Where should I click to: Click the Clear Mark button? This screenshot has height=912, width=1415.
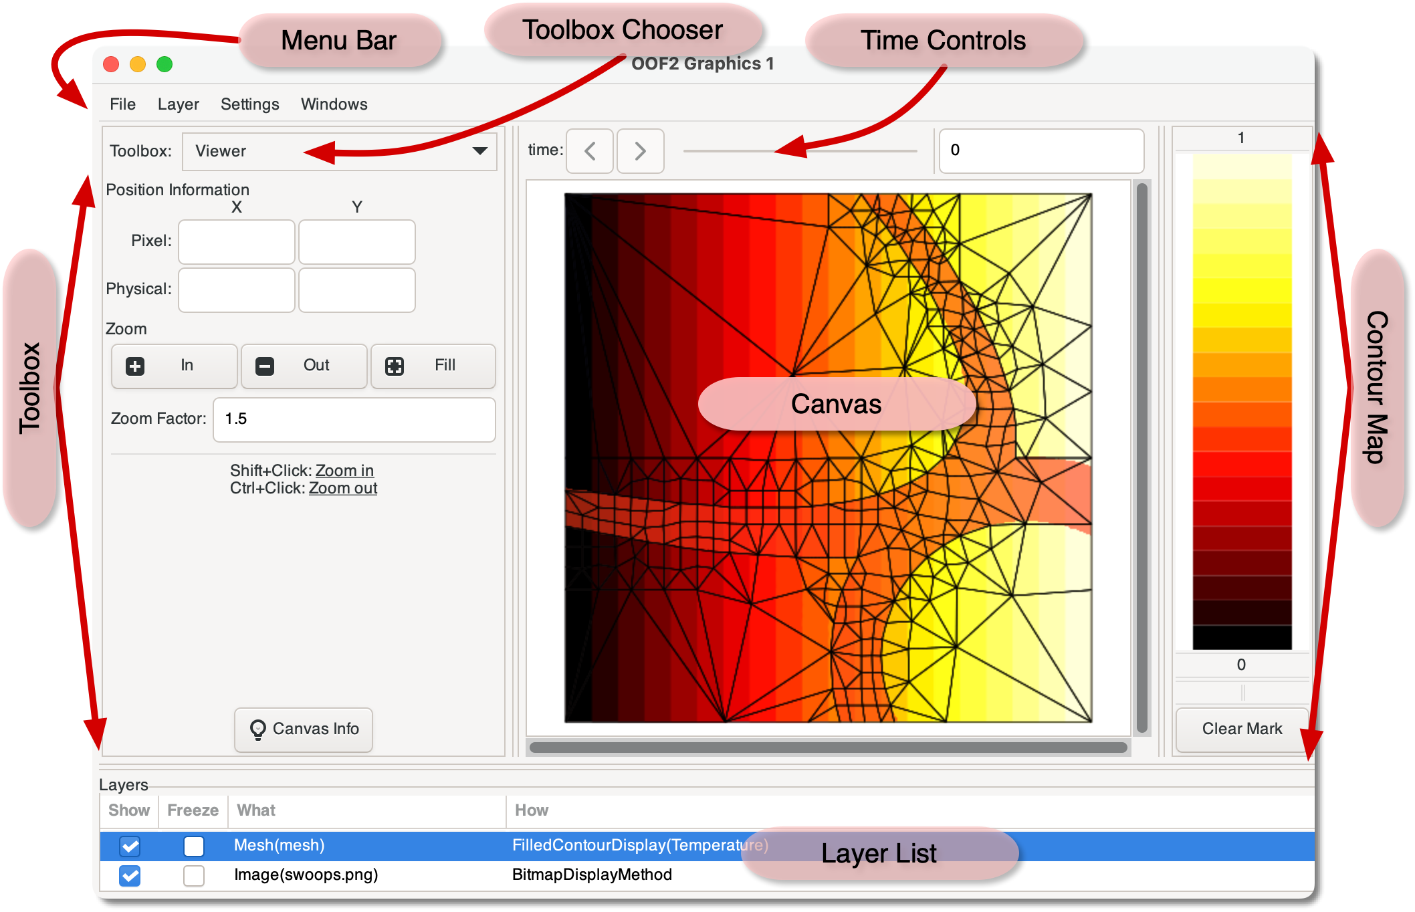coord(1242,729)
